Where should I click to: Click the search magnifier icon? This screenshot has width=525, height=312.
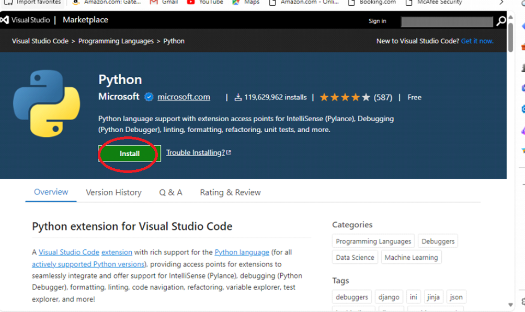(x=500, y=21)
